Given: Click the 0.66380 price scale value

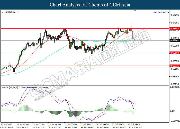Looking at the screenshot, I should [175, 46].
